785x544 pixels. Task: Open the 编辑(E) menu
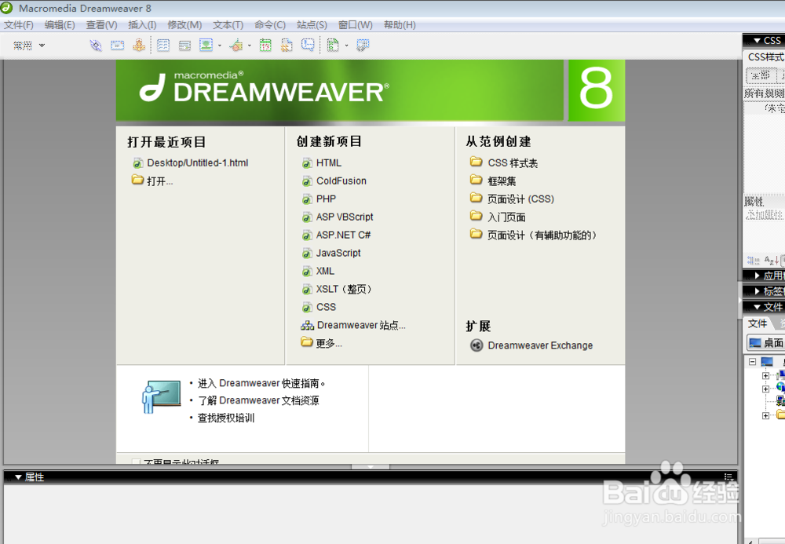pyautogui.click(x=60, y=25)
